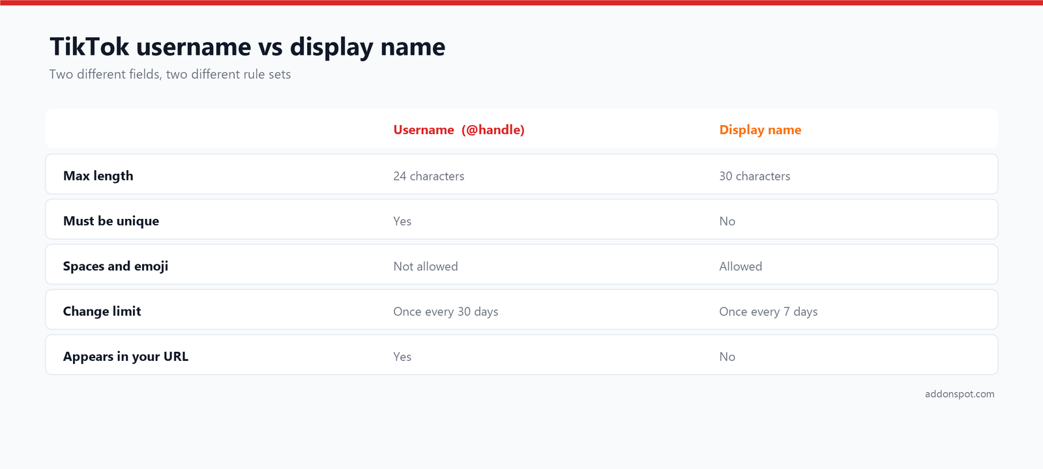
Task: Click the "24 characters" cell
Action: (x=429, y=176)
